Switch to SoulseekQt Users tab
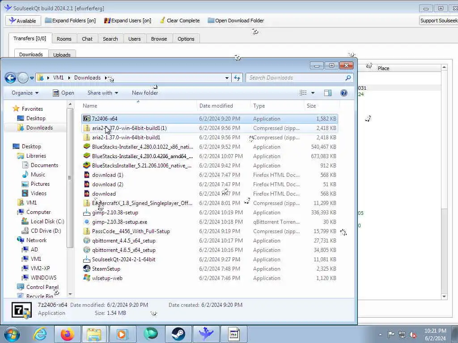458x343 pixels. coord(134,39)
